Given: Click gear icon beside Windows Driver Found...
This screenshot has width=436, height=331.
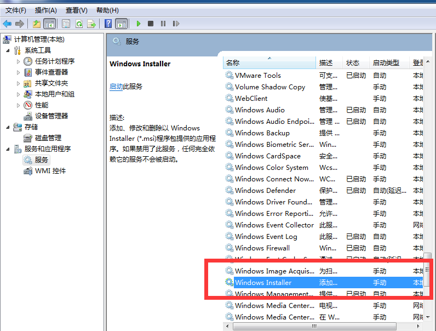Looking at the screenshot, I should pos(229,202).
